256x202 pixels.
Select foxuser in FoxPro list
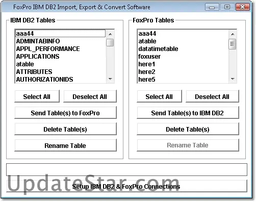point(183,57)
